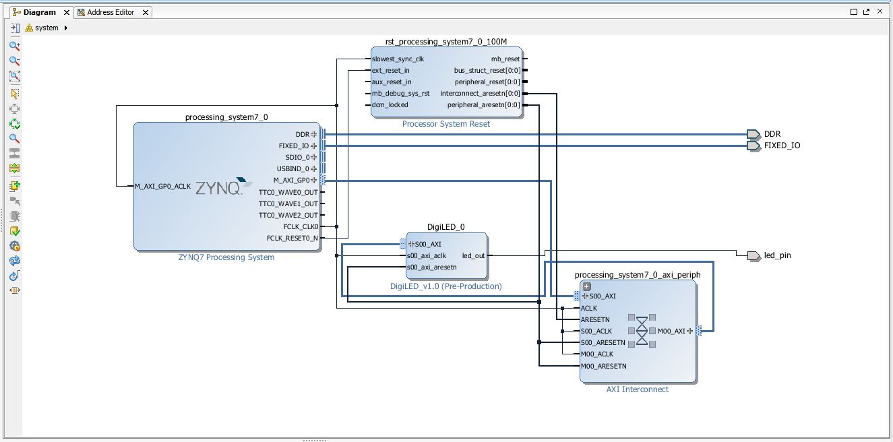Viewport: 893px width, 442px height.
Task: Click the system hierarchy icon in breadcrumb
Action: coord(29,28)
